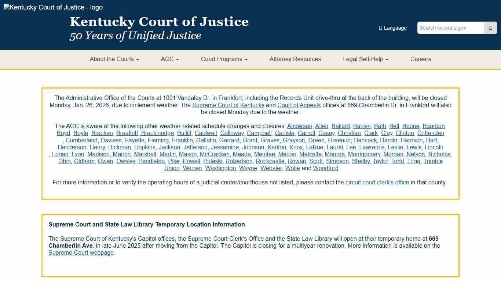Select the Fayette county link
The height and width of the screenshot is (281, 501).
pos(135,140)
